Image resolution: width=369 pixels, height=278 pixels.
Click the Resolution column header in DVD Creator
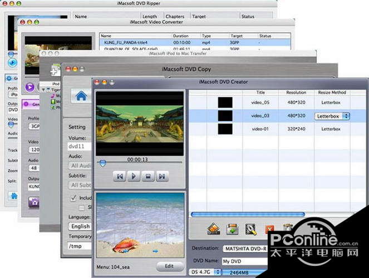[x=296, y=92]
